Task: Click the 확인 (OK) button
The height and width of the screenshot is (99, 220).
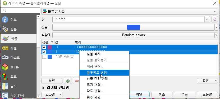Action: click(139, 94)
